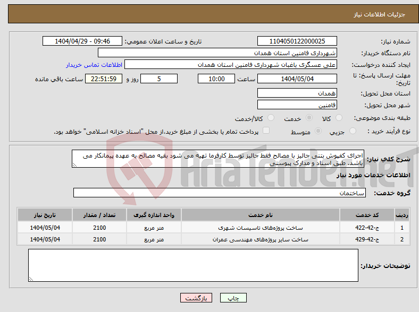
Task: Toggle the Islamic treasury payment checkbox
Action: point(266,131)
